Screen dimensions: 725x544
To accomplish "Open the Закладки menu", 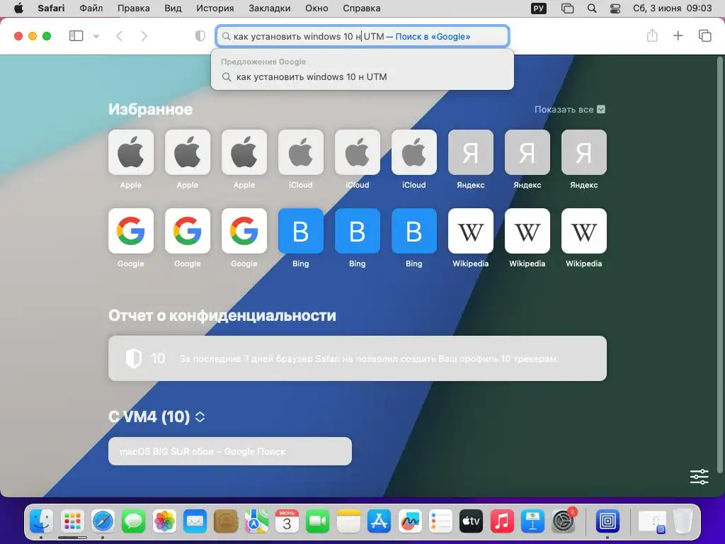I will (x=270, y=8).
